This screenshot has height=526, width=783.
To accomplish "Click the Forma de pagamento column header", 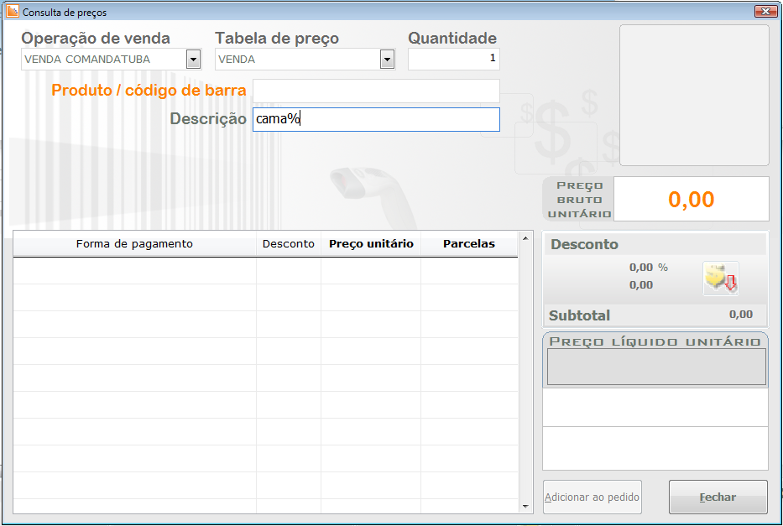I will pos(134,244).
